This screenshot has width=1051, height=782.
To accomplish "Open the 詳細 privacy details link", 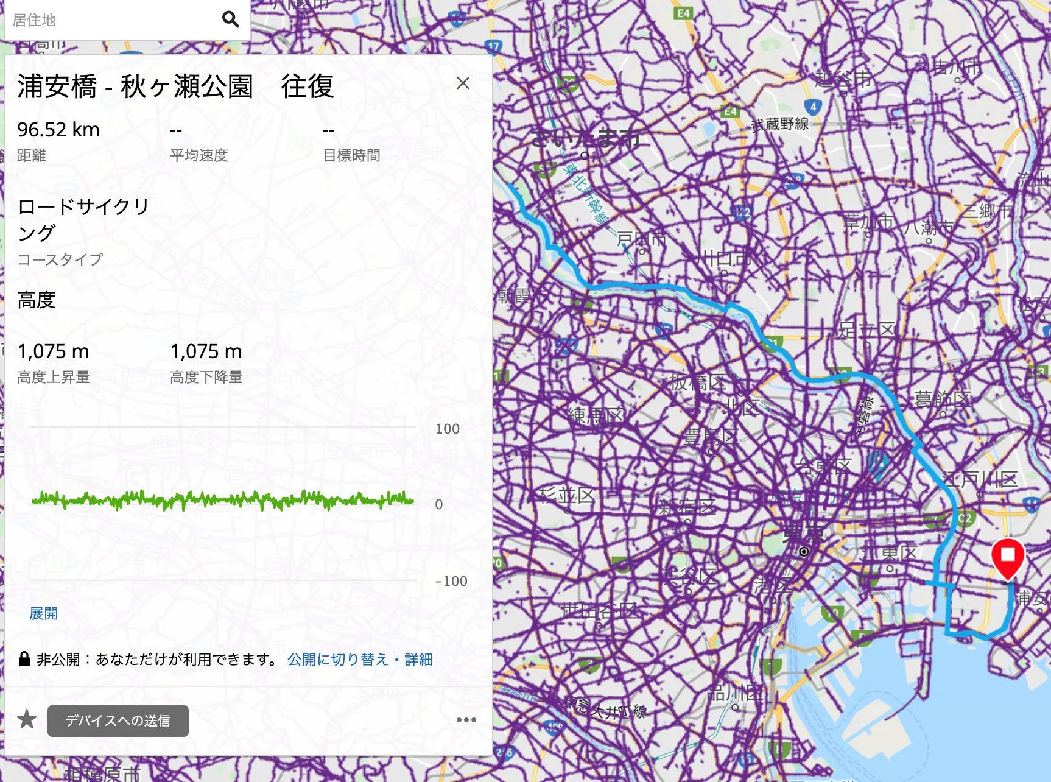I will click(x=418, y=659).
